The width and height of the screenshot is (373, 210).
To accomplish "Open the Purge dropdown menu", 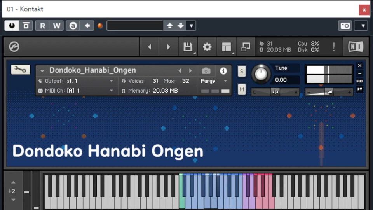I will point(214,81).
